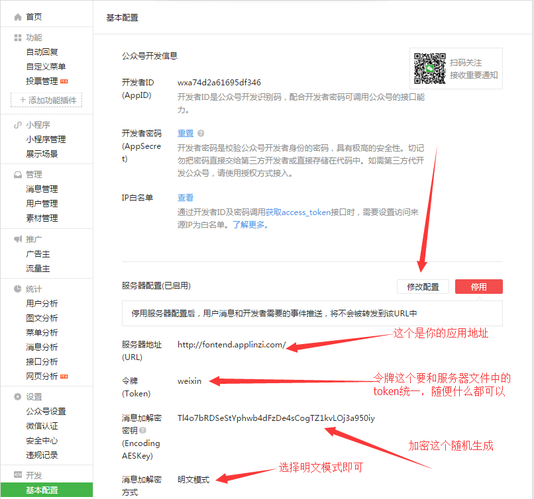Click the help question mark next to 重置
The width and height of the screenshot is (534, 499).
click(x=201, y=133)
